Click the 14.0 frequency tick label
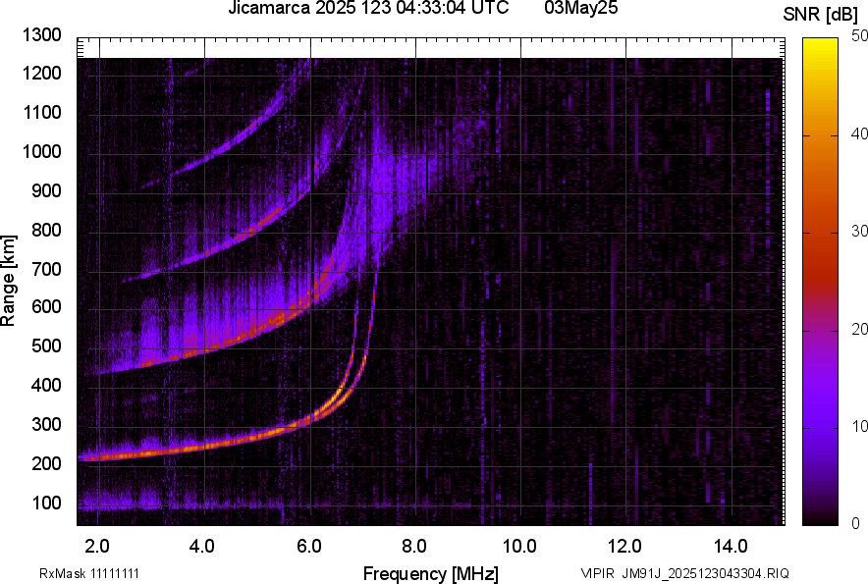868x584 pixels. pos(731,547)
